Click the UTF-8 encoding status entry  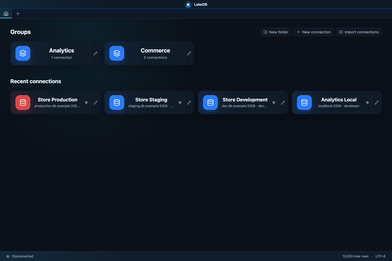pyautogui.click(x=380, y=256)
